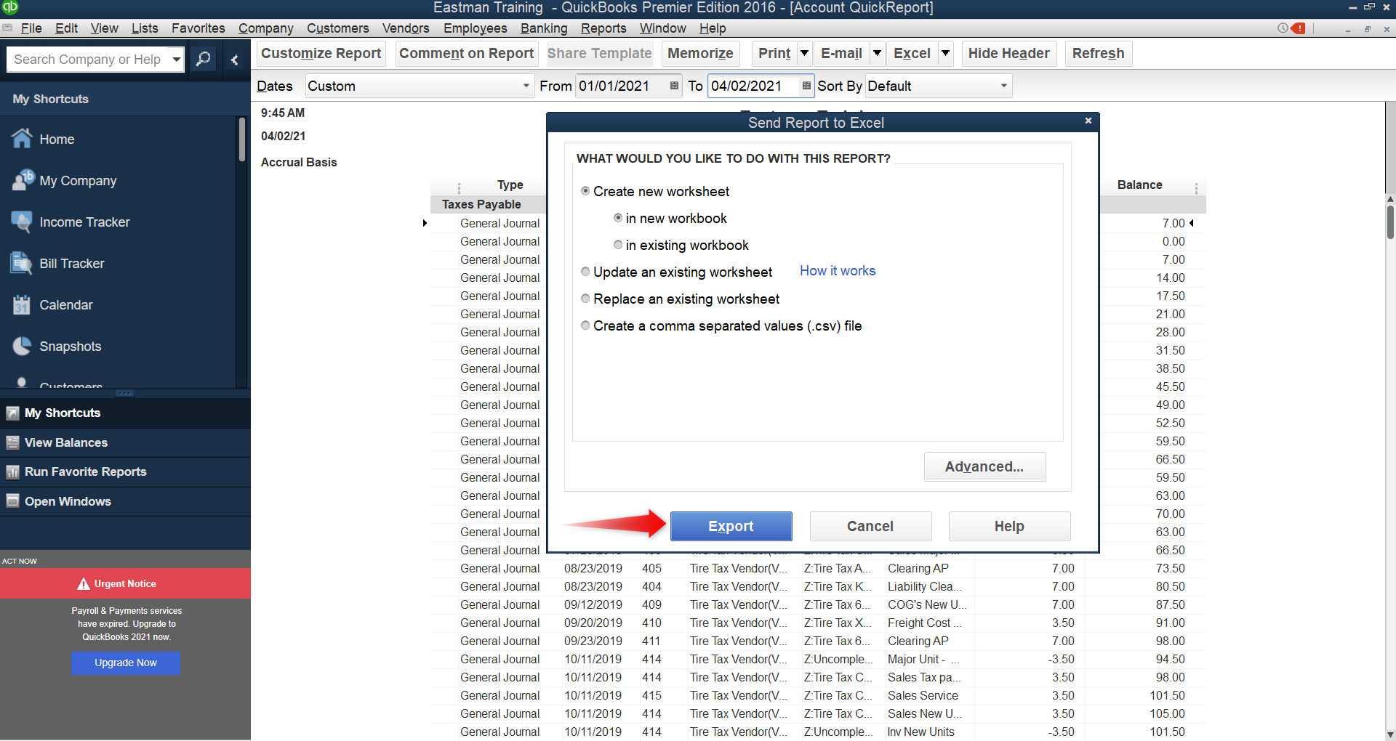Click the 09/12/2019 date cell
Viewport: 1396px width, 741px height.
(x=593, y=604)
